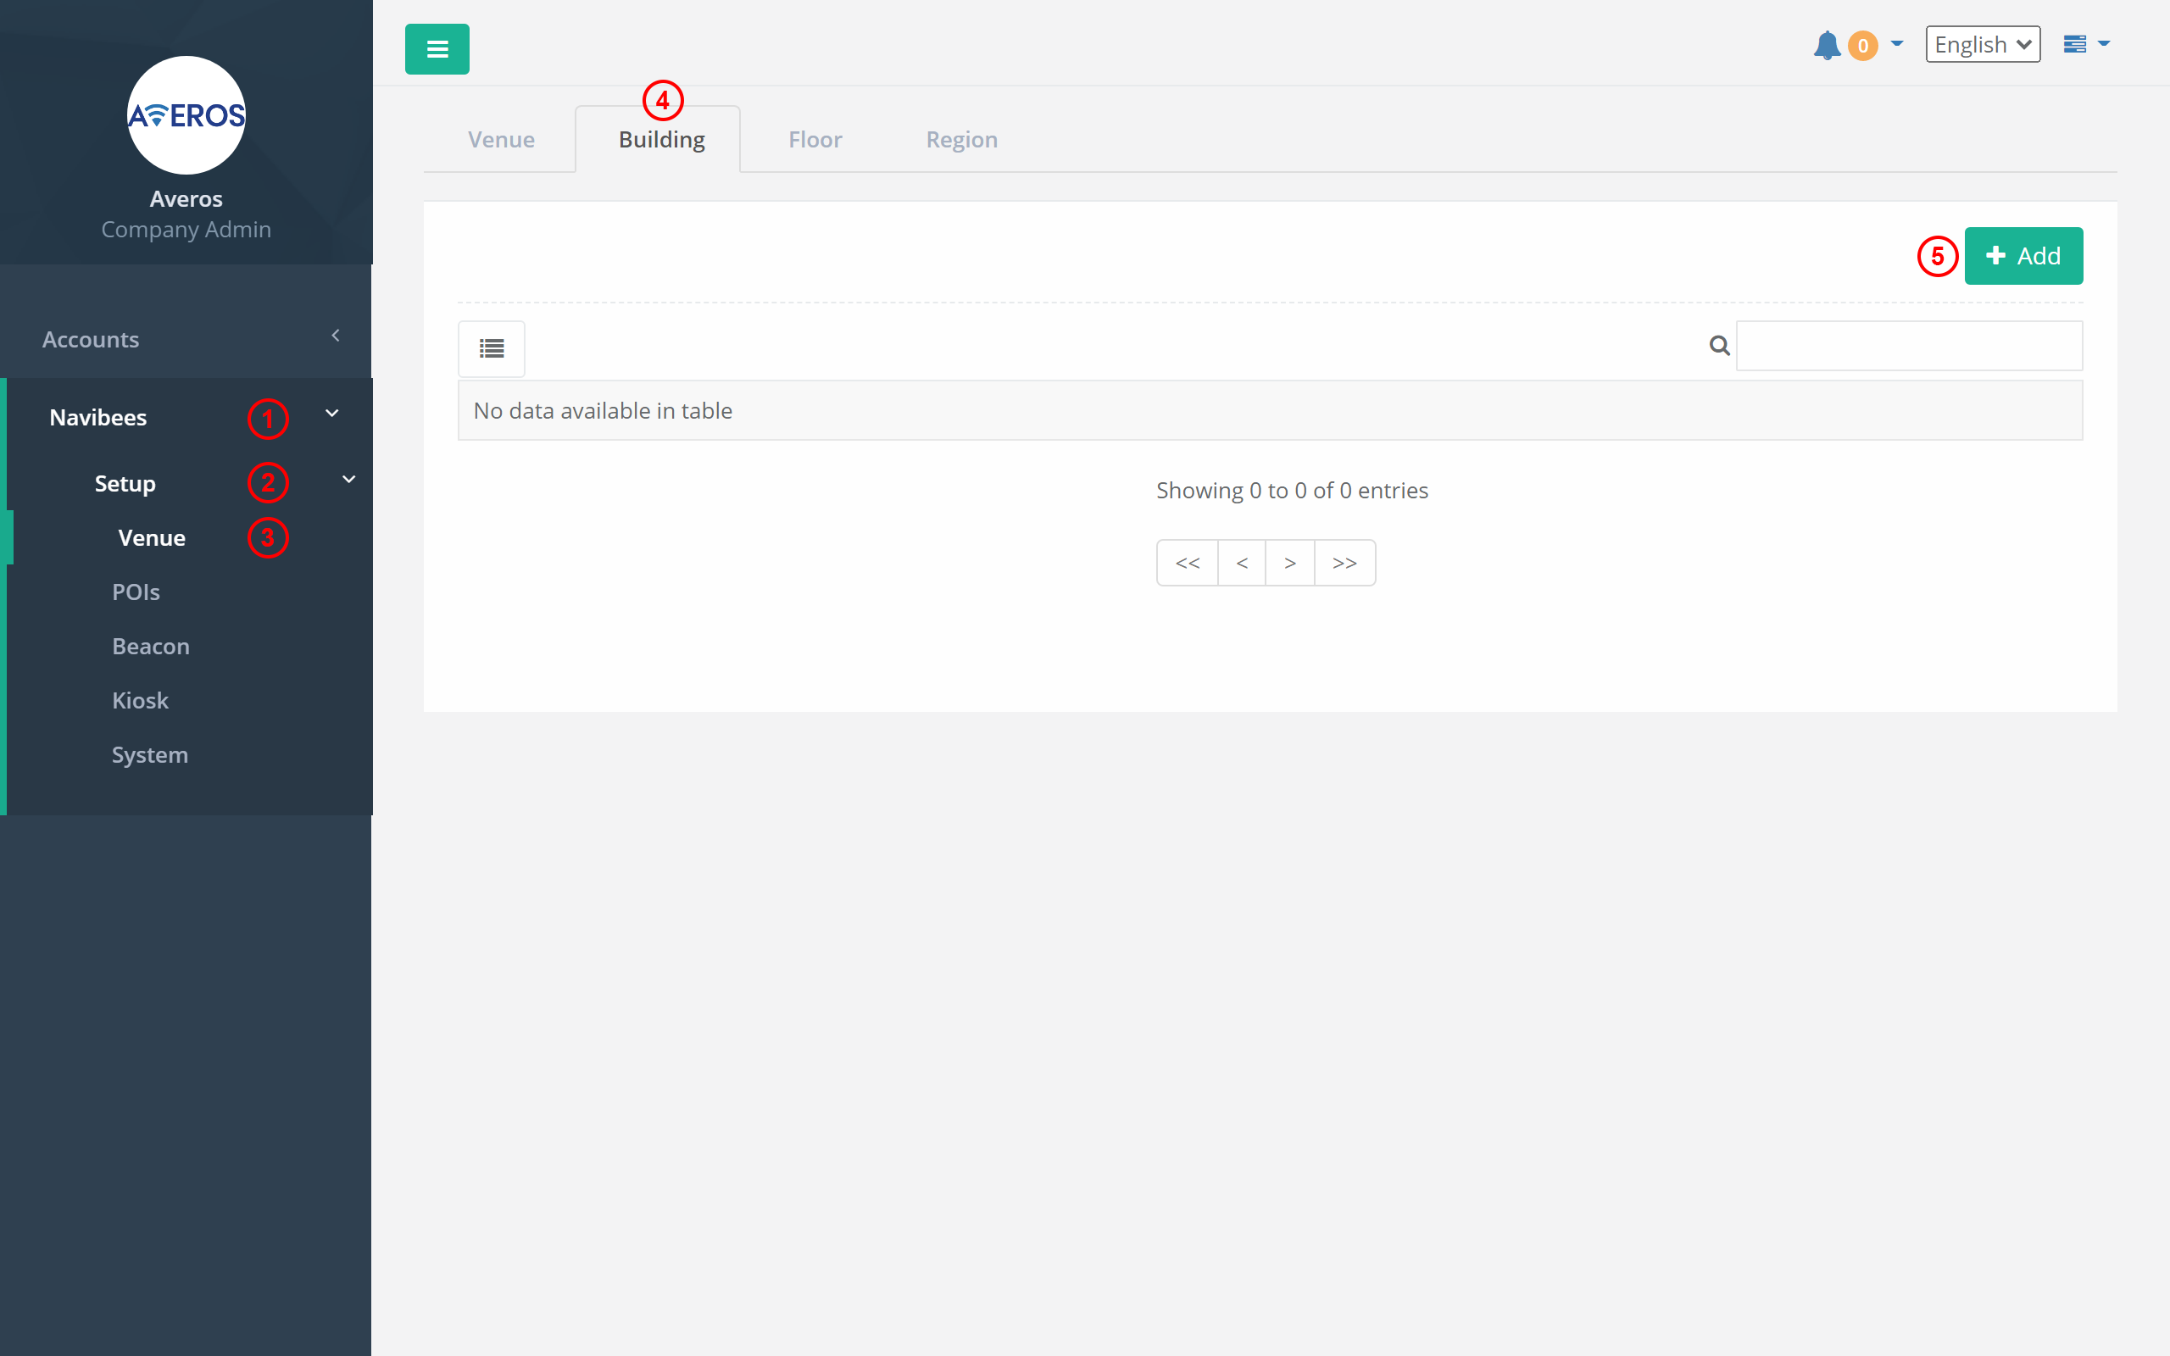Open the Beacon sidebar item
This screenshot has width=2170, height=1356.
(151, 646)
